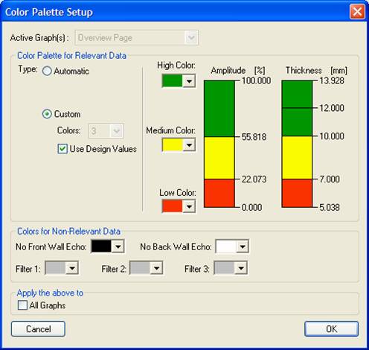The image size is (369, 350).
Task: Click the red Low Color swatch
Action: (173, 206)
